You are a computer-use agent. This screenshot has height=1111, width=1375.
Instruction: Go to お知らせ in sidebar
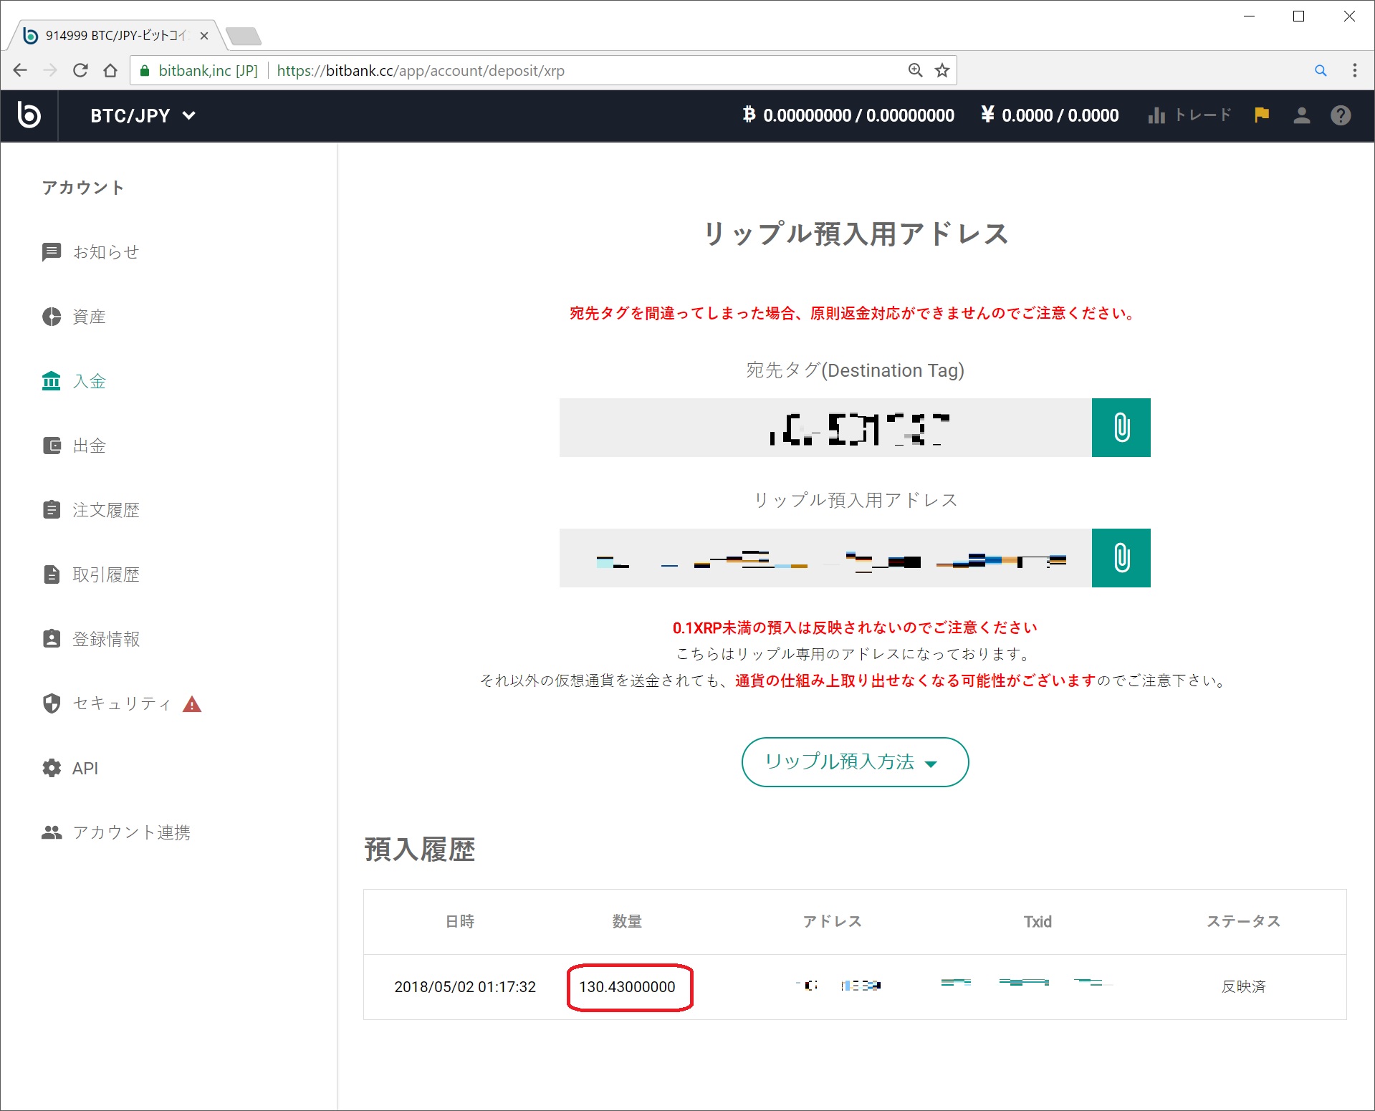(105, 252)
